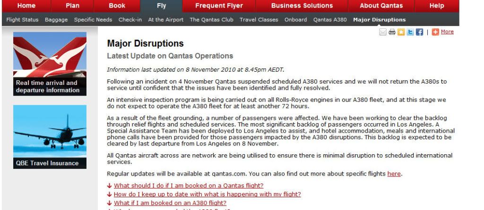Viewport: 484px width, 210px height.
Task: Follow the 'here' specific flights link
Action: (394, 174)
